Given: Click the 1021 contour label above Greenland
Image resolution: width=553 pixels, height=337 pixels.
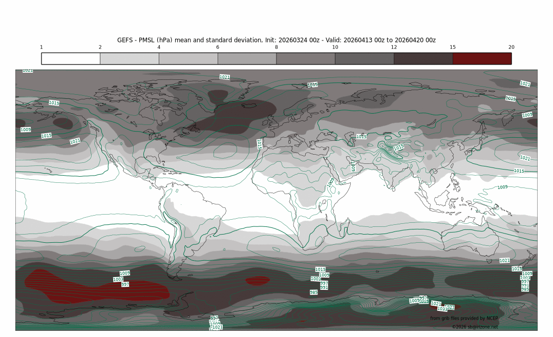Looking at the screenshot, I should point(224,77).
